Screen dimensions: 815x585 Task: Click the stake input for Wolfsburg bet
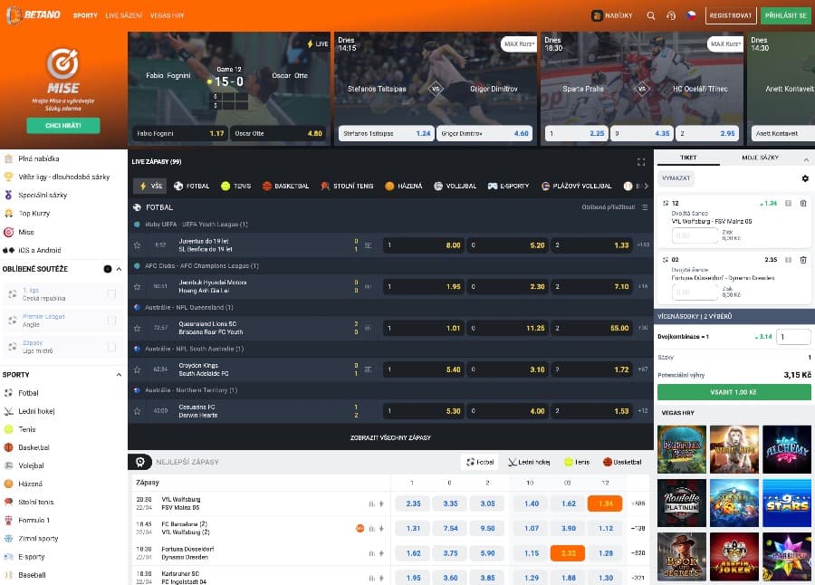[695, 235]
